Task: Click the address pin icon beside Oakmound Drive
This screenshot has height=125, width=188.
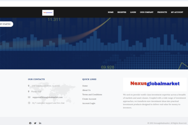Action: pyautogui.click(x=29, y=86)
